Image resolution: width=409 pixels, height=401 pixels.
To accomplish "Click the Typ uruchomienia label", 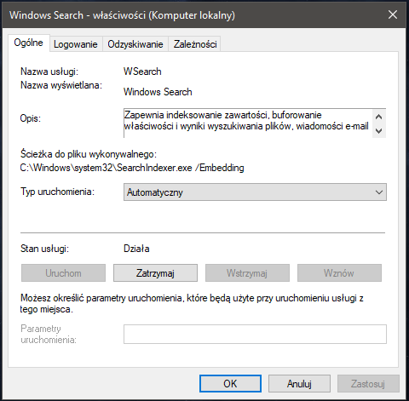I will [57, 192].
